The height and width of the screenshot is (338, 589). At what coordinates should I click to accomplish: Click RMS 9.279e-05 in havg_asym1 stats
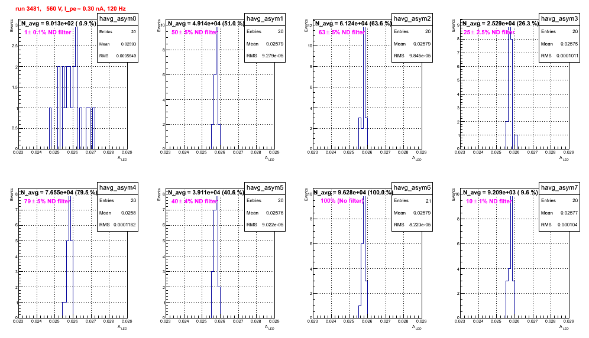(x=265, y=56)
